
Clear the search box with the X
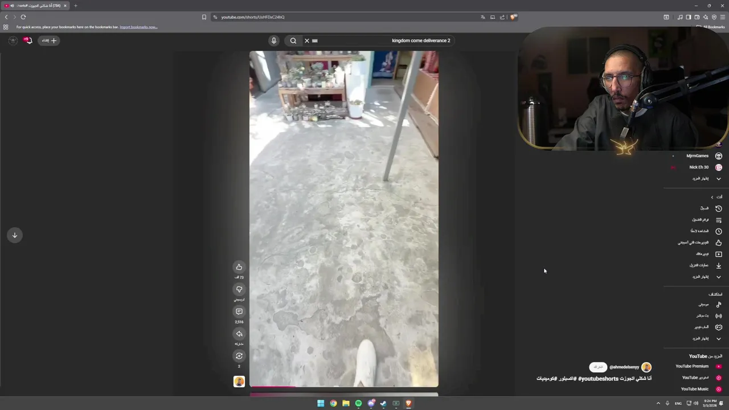(307, 40)
